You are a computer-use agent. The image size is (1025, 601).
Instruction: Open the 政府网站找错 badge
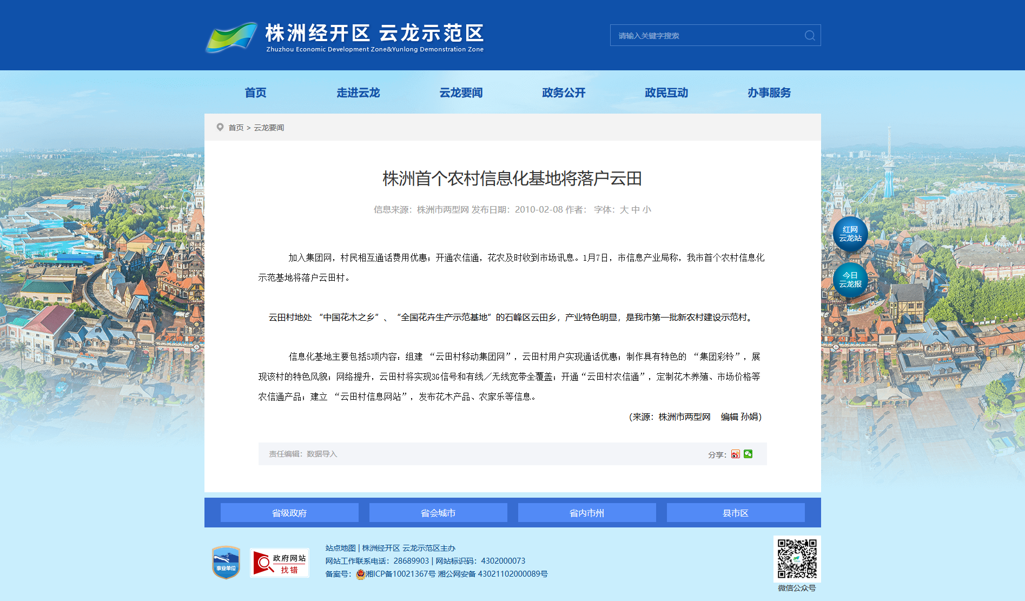279,563
